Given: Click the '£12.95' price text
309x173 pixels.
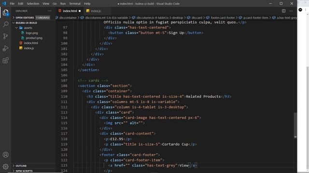Looking at the screenshot, I should 117,139.
